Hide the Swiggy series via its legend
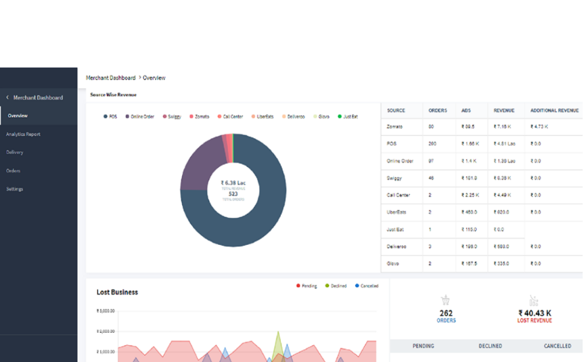 (173, 116)
